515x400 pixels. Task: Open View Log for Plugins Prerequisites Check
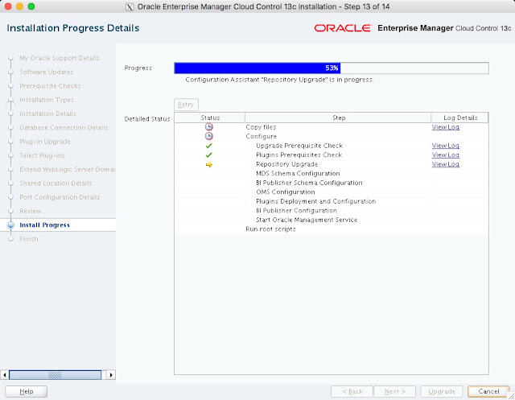click(x=445, y=155)
